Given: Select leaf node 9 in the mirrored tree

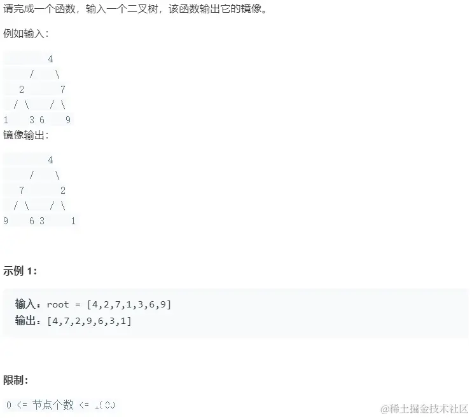Looking at the screenshot, I should pos(6,221).
